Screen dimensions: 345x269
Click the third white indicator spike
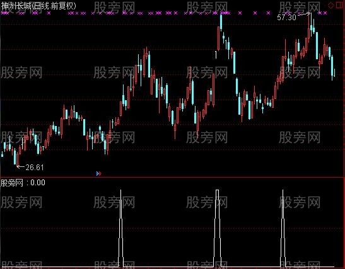(283, 228)
